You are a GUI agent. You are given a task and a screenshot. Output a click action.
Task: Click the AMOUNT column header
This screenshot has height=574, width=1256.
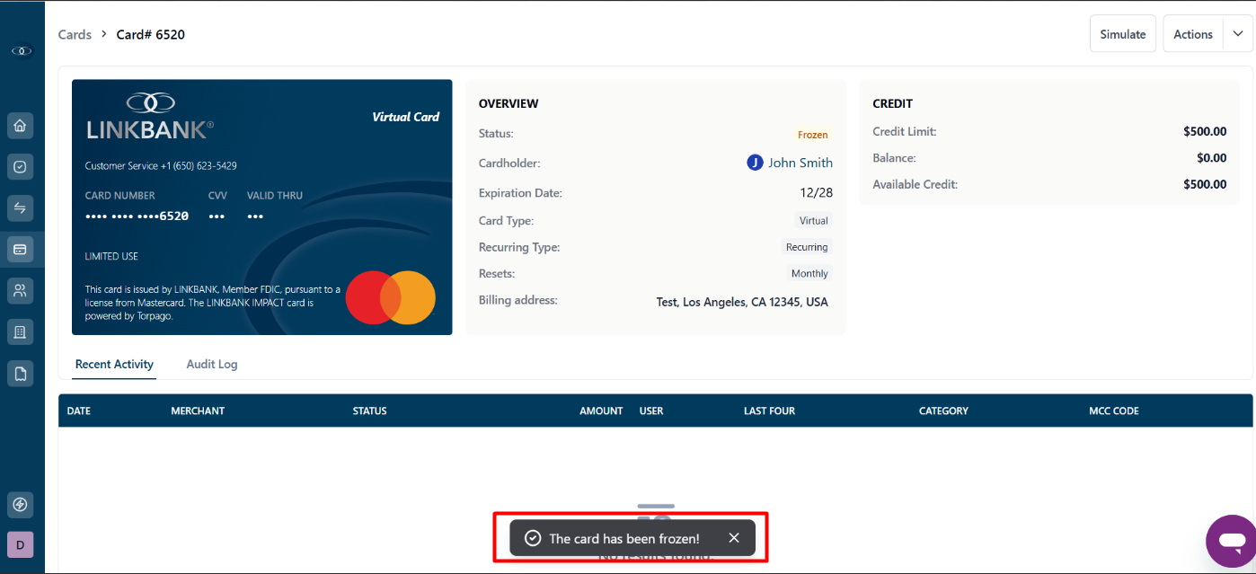click(601, 411)
